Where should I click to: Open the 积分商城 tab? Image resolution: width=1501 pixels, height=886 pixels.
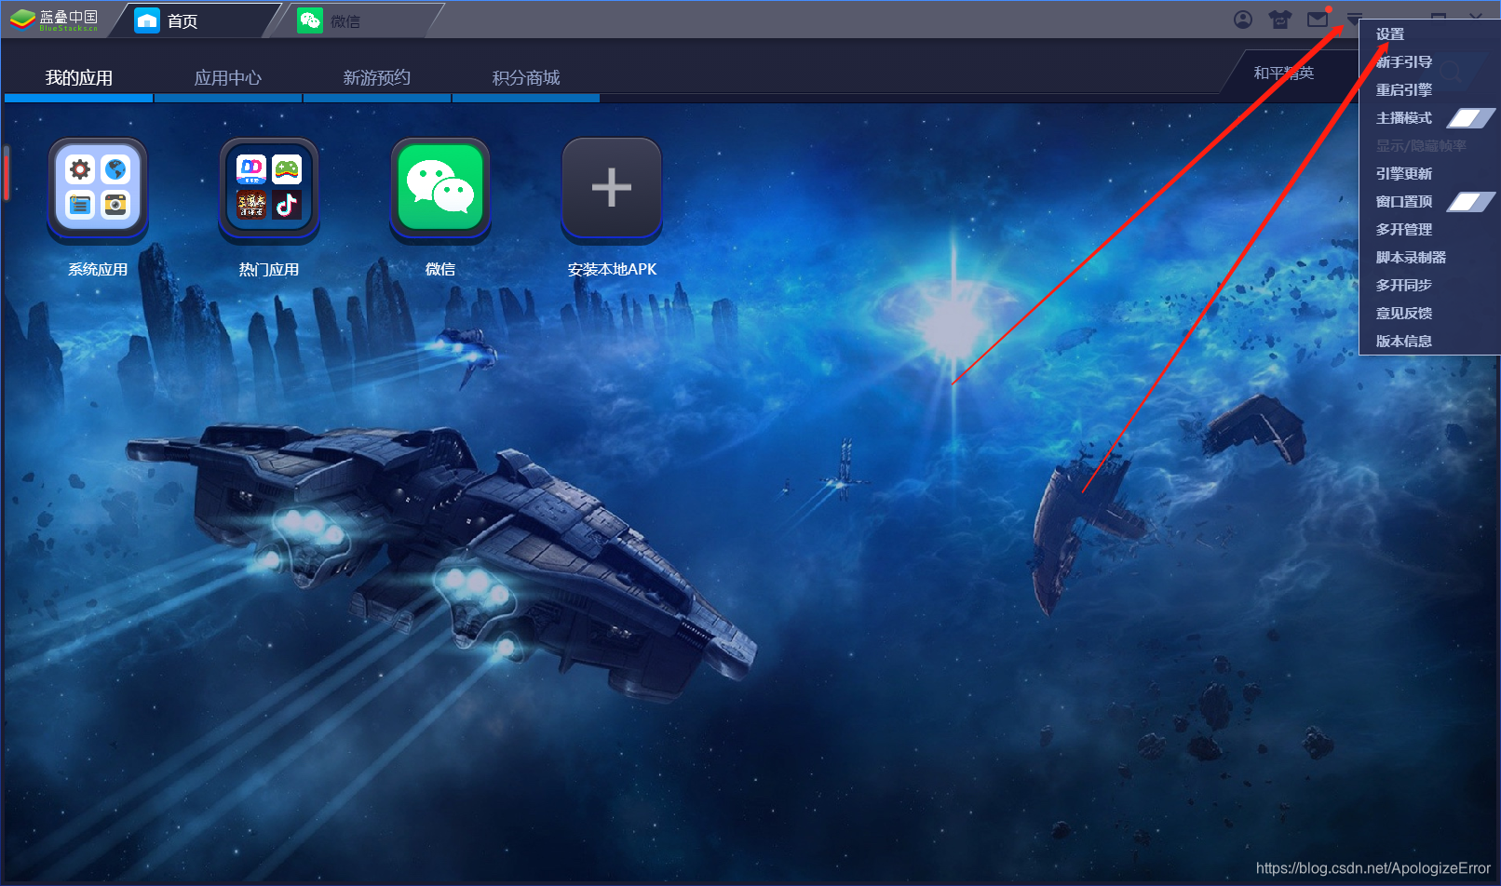(526, 78)
